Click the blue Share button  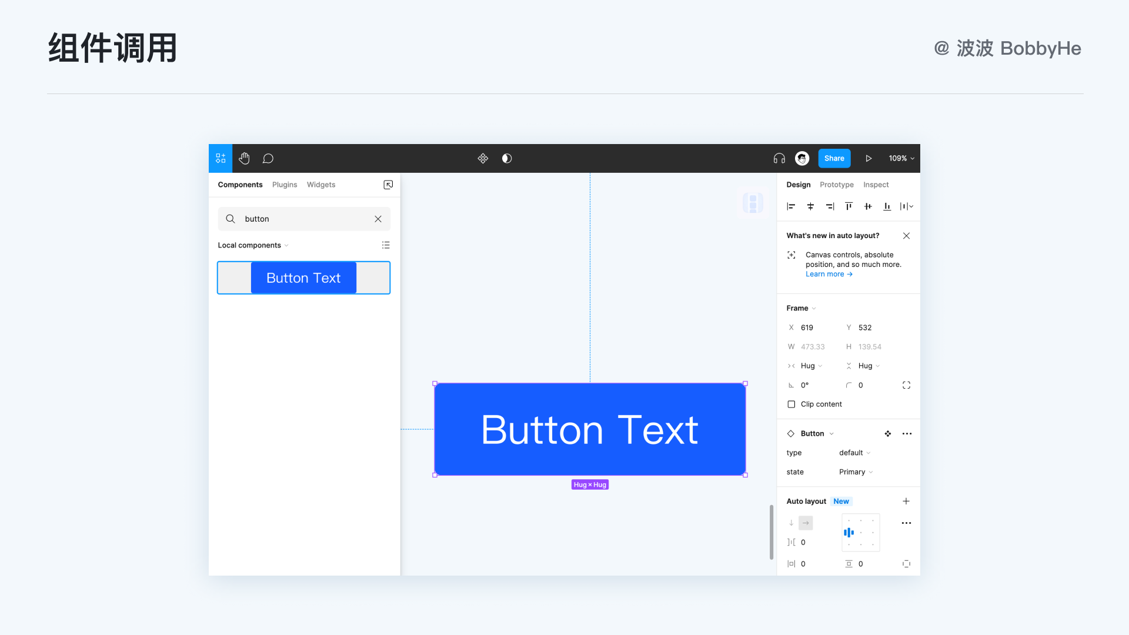(834, 158)
